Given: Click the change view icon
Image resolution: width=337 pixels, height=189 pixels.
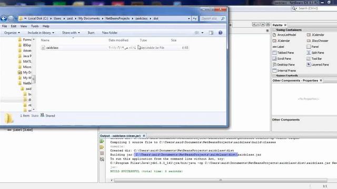Looking at the screenshot, I should pyautogui.click(x=196, y=33).
